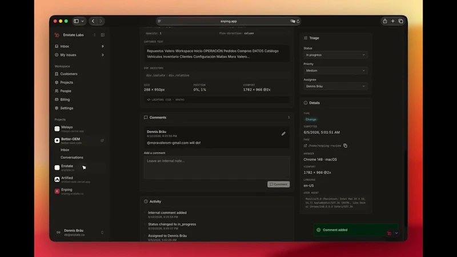457x257 pixels.
Task: Open the People page
Action: pos(79,91)
